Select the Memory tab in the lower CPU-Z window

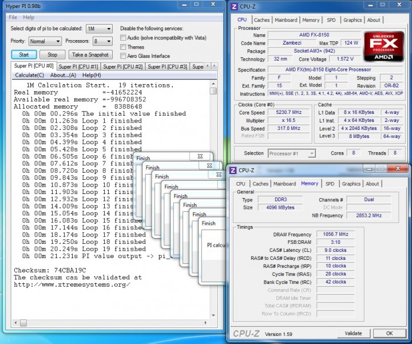coord(310,183)
